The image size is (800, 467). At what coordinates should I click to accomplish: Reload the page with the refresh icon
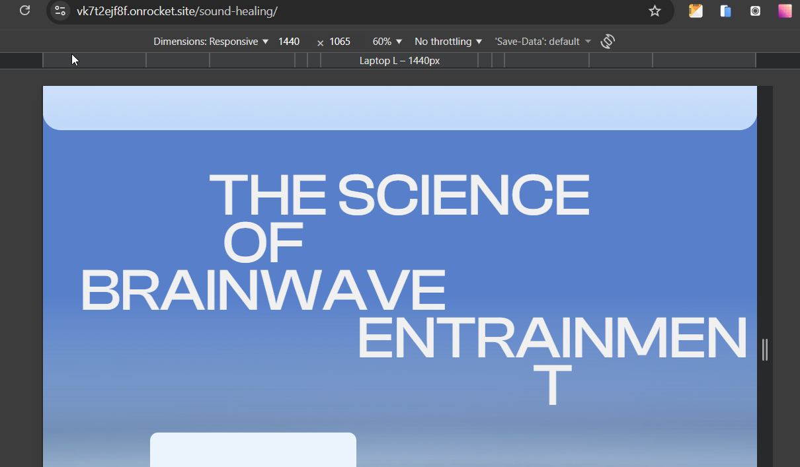[x=24, y=11]
